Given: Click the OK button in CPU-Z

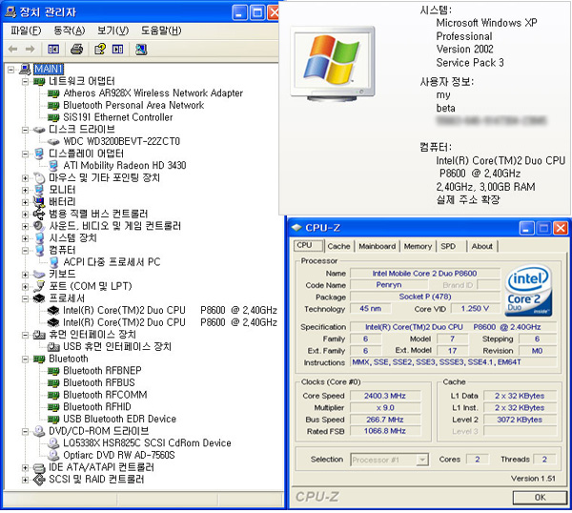Looking at the screenshot, I should pos(540,498).
